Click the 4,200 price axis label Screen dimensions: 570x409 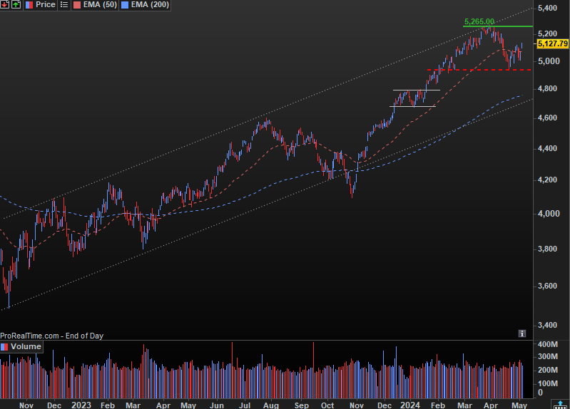point(547,180)
